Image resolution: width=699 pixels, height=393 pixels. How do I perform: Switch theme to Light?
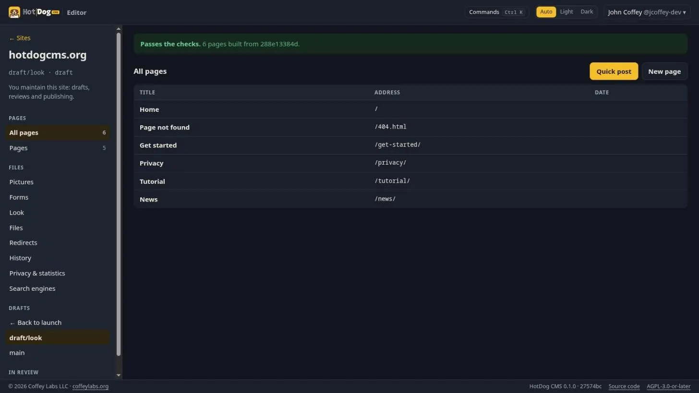pos(566,12)
